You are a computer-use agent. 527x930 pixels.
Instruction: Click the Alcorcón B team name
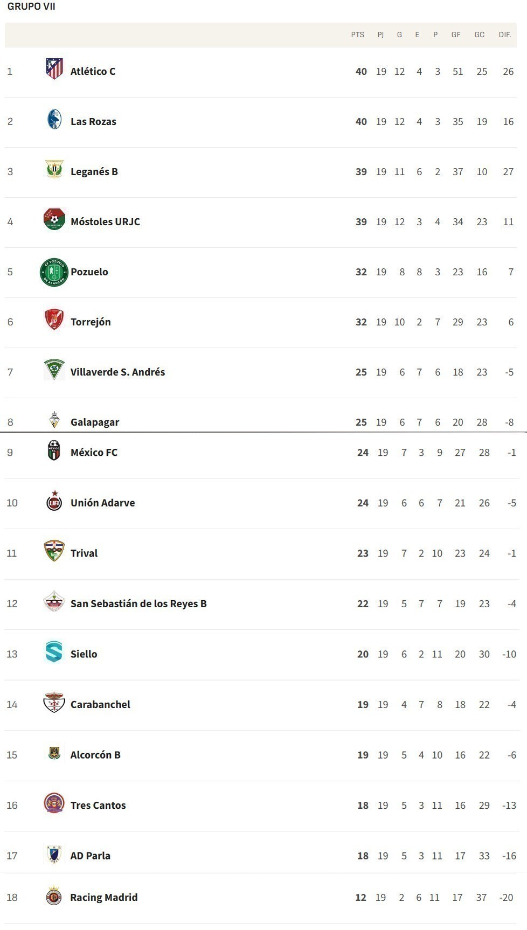[95, 755]
